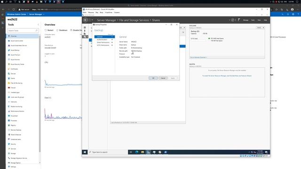Click link to install File Server Resource Manager
Image resolution: width=301 pixels, height=169 pixels.
click(227, 76)
